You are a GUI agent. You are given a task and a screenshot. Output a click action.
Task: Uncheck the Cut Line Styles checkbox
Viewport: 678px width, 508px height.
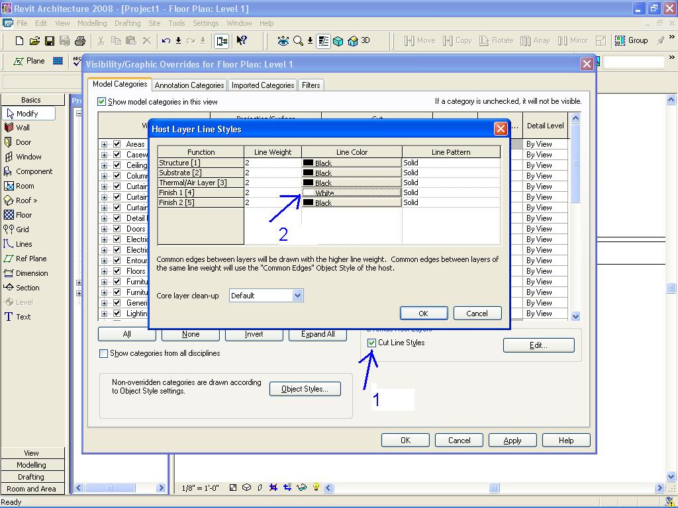pyautogui.click(x=371, y=343)
